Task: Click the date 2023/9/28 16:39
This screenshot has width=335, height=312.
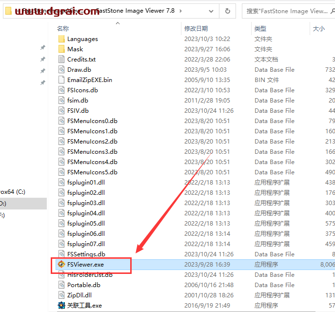Action: (x=207, y=265)
